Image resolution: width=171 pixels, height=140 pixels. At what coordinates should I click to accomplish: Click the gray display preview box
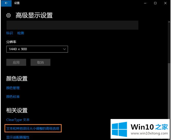click(x=73, y=25)
